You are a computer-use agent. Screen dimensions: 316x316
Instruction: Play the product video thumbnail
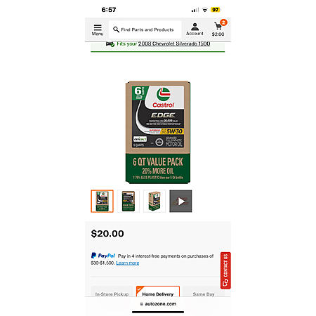pos(180,201)
